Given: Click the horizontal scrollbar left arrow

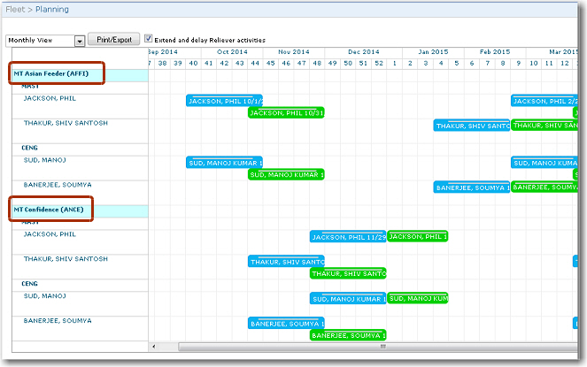Looking at the screenshot, I should [153, 347].
